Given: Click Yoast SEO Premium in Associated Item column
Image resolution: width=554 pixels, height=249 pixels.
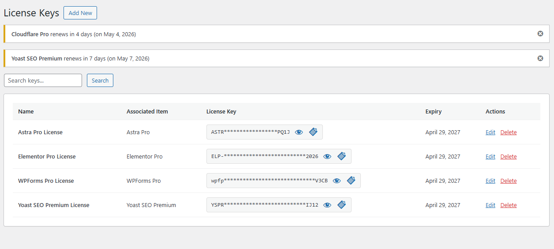Looking at the screenshot, I should (x=151, y=205).
